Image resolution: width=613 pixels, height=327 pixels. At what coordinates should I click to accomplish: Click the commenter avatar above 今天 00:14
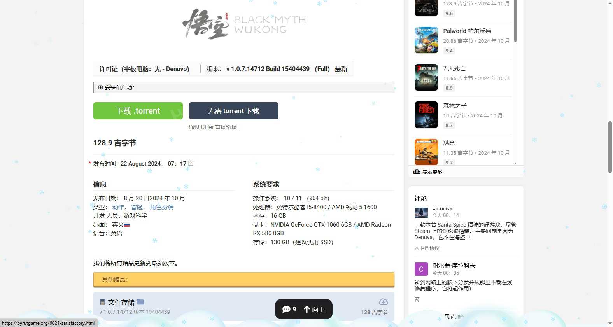point(421,213)
